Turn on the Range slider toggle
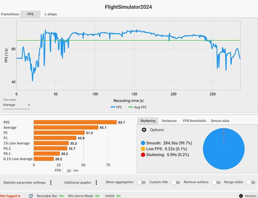Image resolution: width=258 pixels, height=198 pixels. 251,182
